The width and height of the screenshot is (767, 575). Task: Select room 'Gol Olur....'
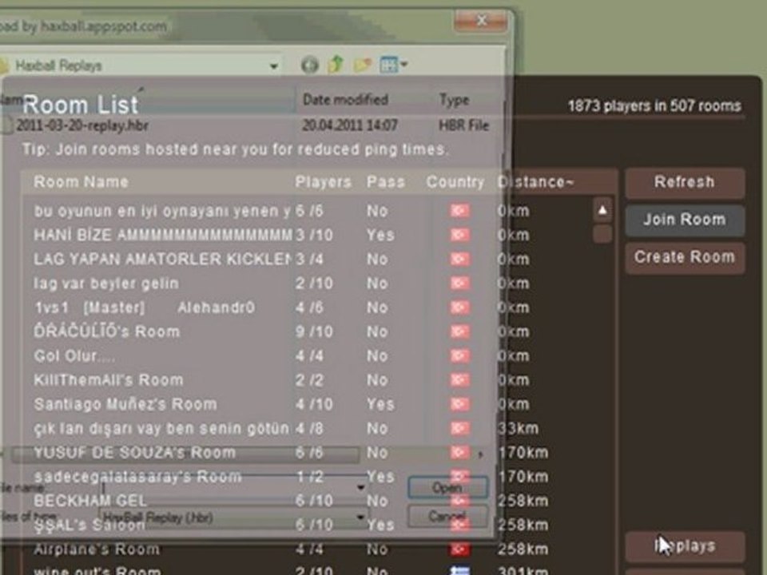click(308, 356)
